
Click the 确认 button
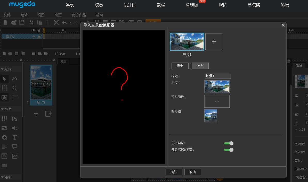click(x=174, y=172)
